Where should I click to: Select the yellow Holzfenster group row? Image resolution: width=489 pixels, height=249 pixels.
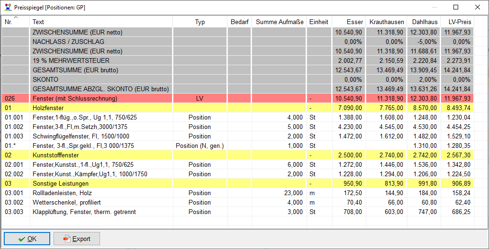click(x=101, y=108)
